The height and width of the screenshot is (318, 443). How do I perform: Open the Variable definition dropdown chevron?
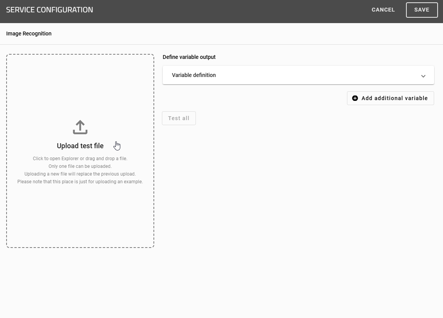423,75
